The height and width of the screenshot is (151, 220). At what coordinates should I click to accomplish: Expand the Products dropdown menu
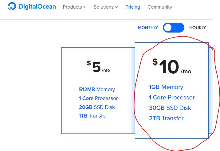tap(74, 7)
